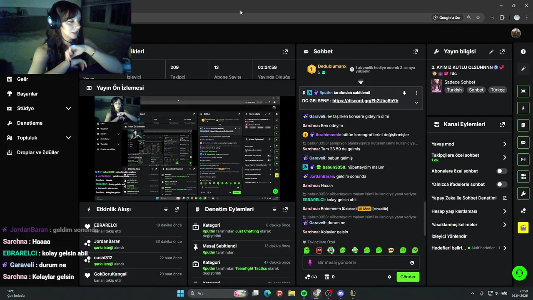533x300 pixels.
Task: Open the emoji picker in message box
Action: [412, 262]
